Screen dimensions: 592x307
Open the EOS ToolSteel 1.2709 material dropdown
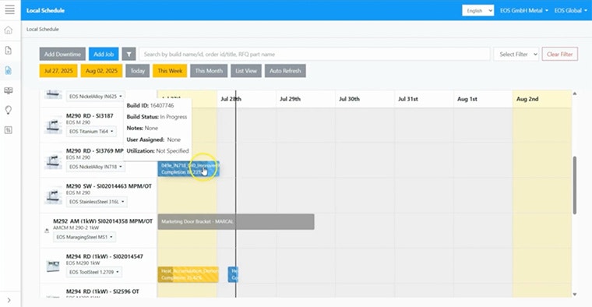(94, 272)
